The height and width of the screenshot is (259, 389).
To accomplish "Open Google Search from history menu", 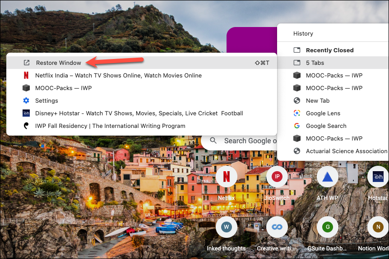I will click(333, 126).
